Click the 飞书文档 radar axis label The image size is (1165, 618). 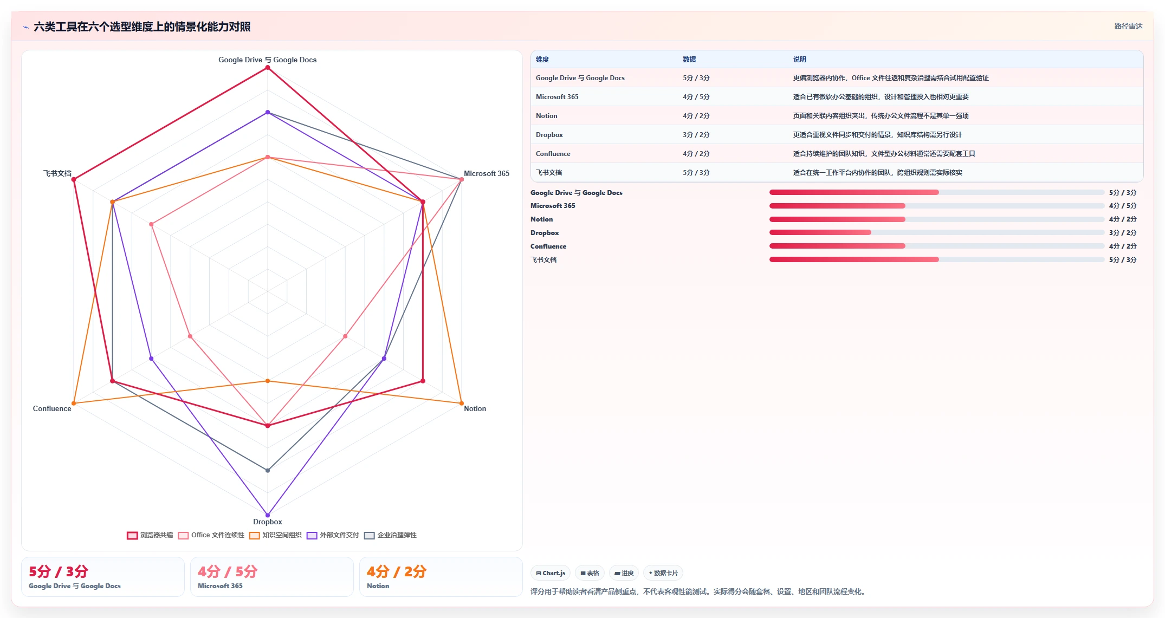click(x=57, y=173)
